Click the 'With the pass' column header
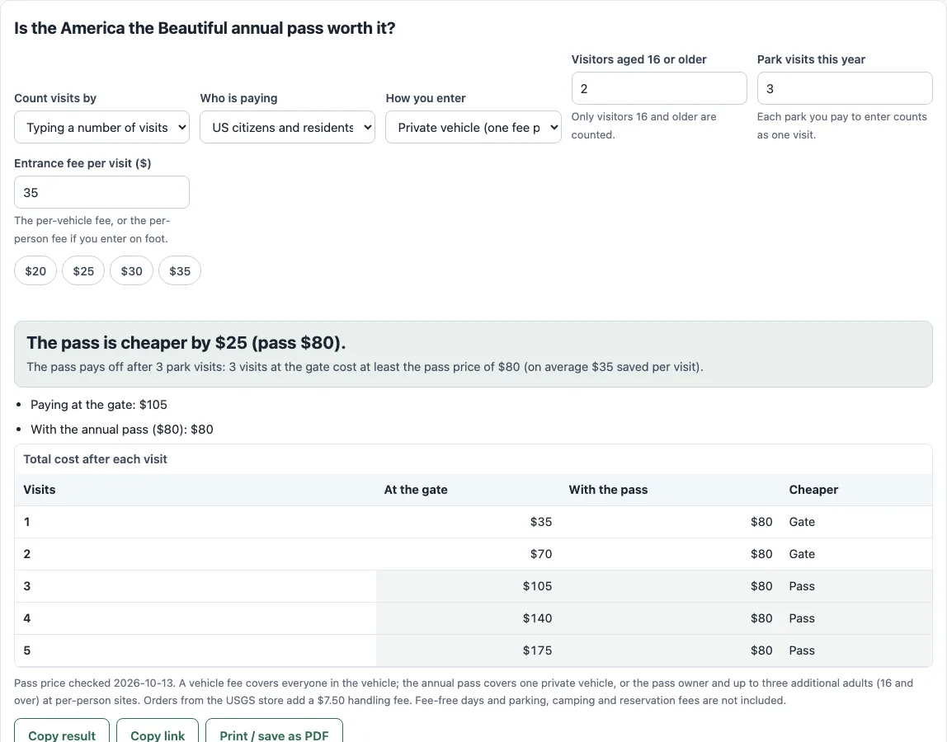The image size is (947, 742). pyautogui.click(x=608, y=490)
